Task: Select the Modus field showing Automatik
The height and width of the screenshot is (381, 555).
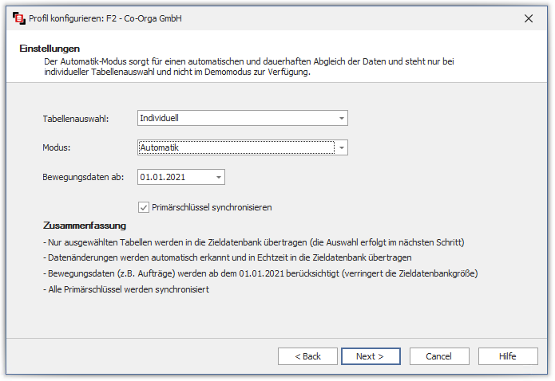Action: (x=236, y=147)
